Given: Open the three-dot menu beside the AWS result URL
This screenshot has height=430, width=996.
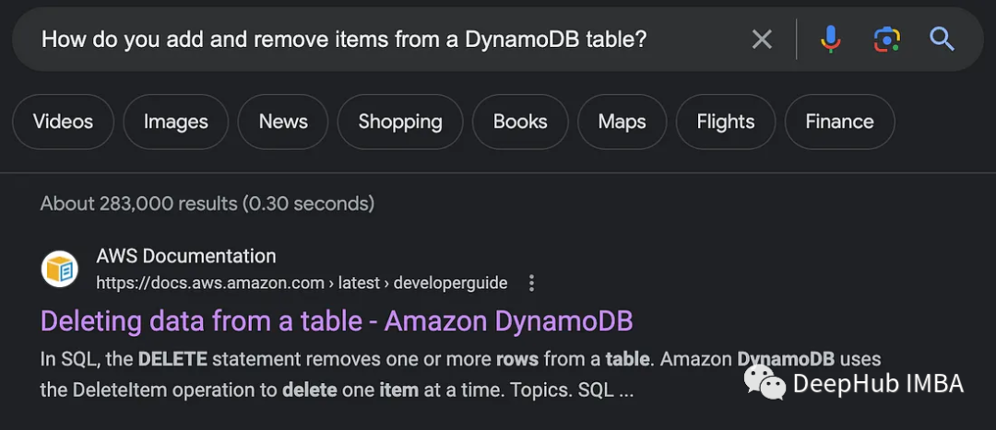Looking at the screenshot, I should [532, 283].
